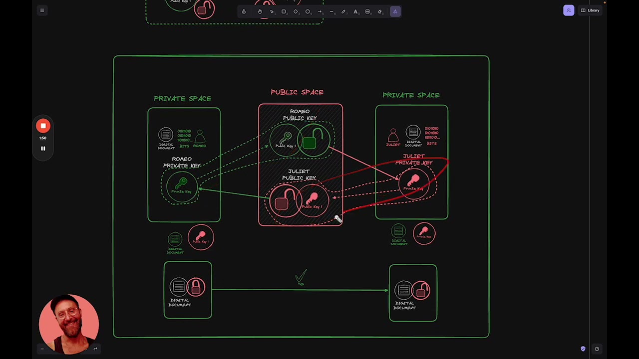Select the Insert image tool
Image resolution: width=639 pixels, height=359 pixels.
[367, 11]
